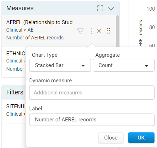The height and width of the screenshot is (148, 157).
Task: Select the AEREL (Relationship to Stud title
Action: [x=39, y=22]
